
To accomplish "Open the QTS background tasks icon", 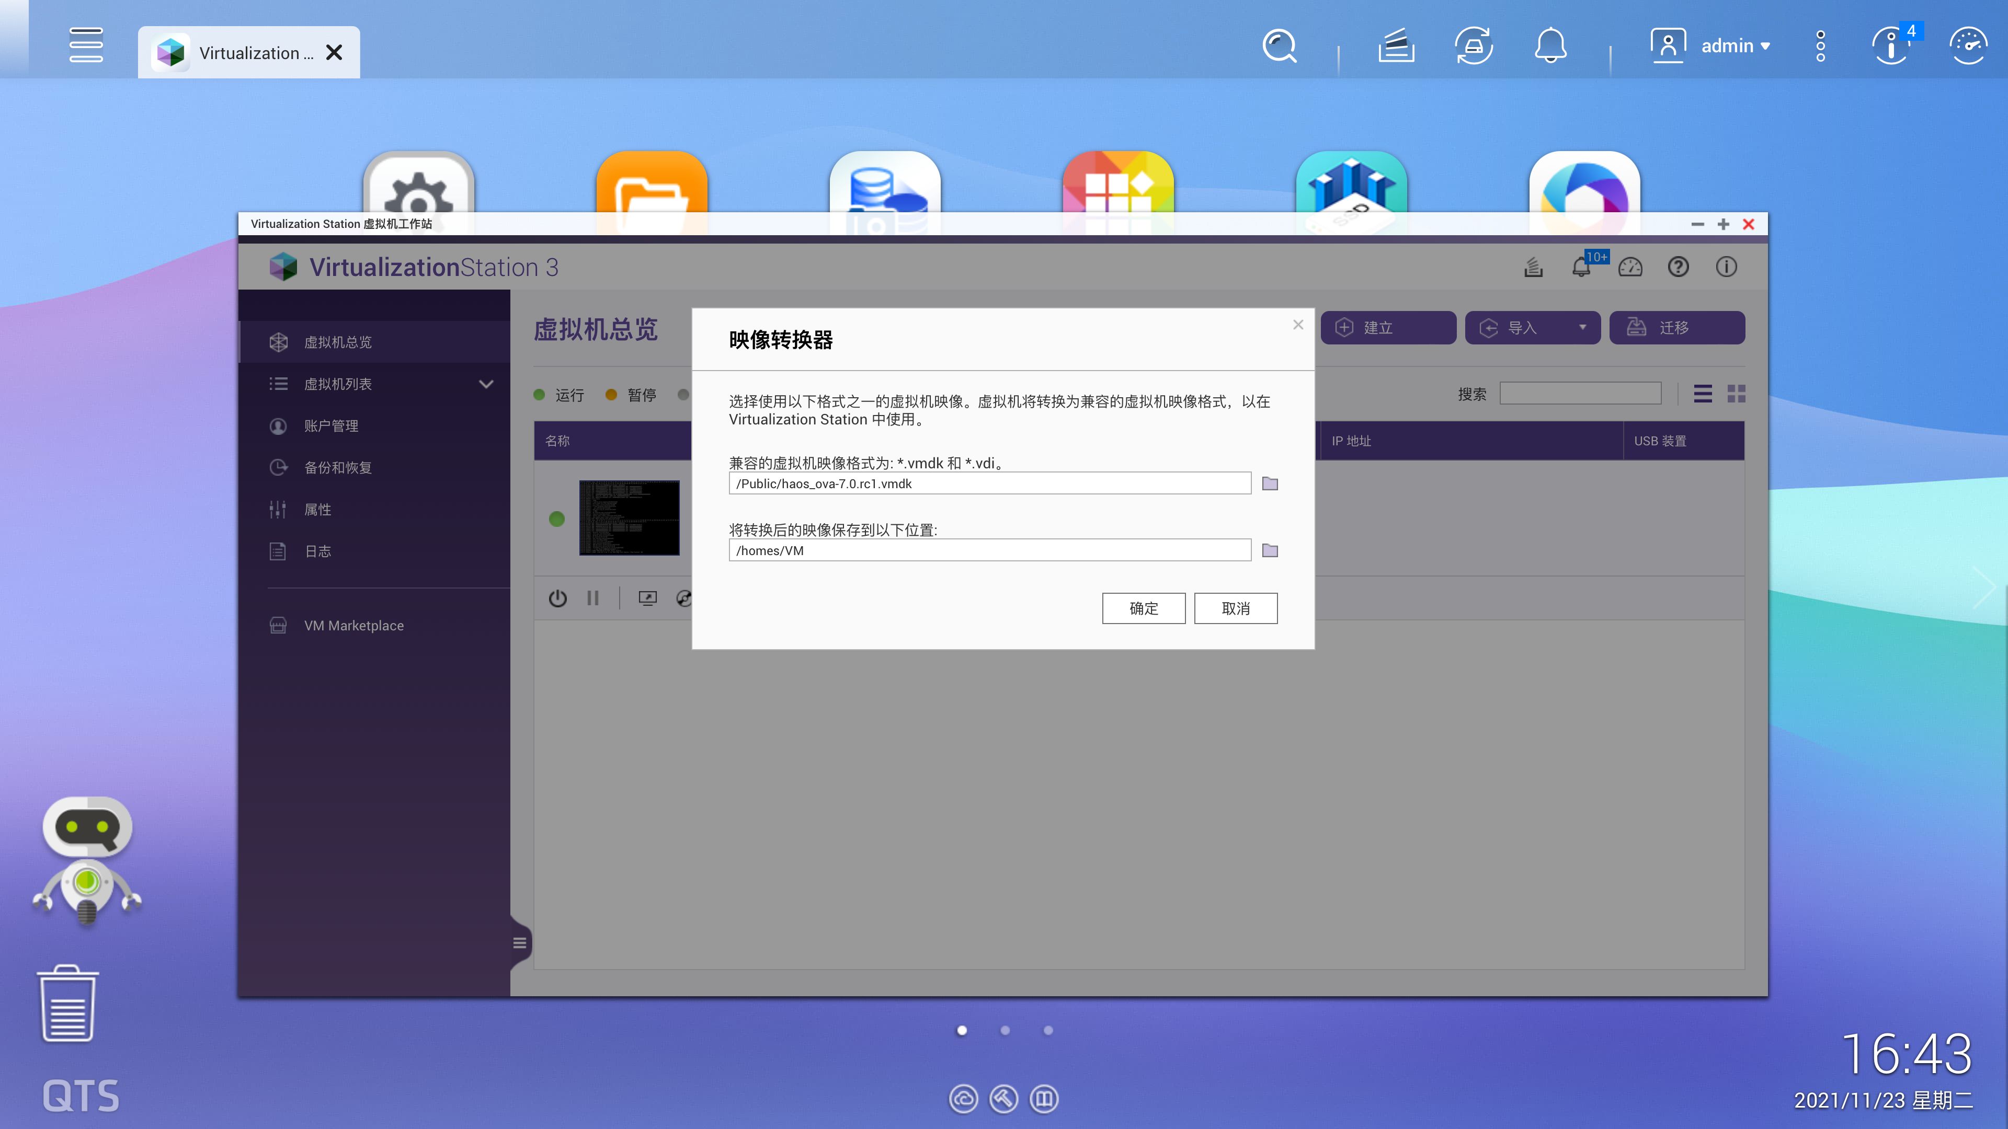I will (x=1395, y=46).
